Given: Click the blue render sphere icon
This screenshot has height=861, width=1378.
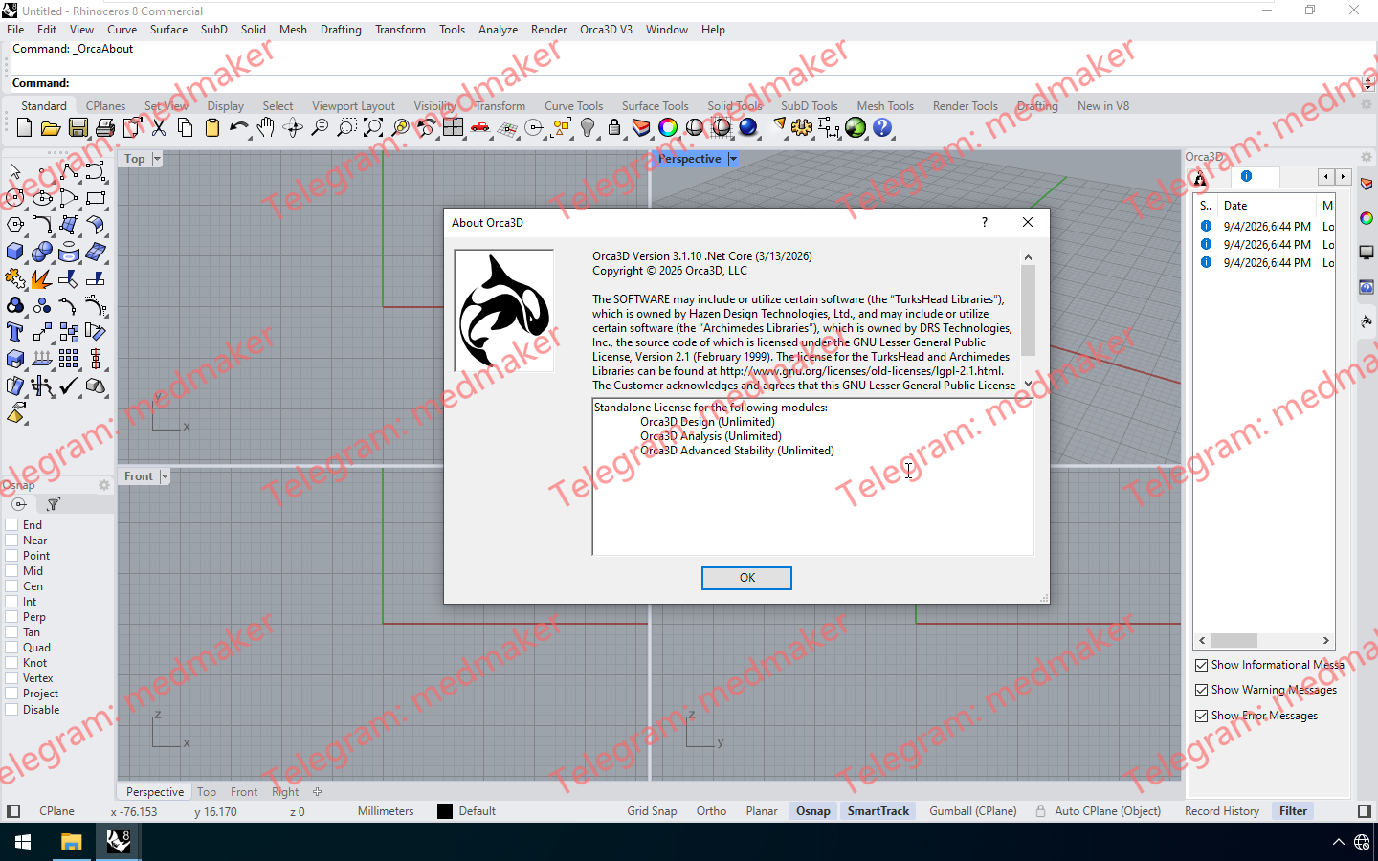Looking at the screenshot, I should tap(748, 127).
